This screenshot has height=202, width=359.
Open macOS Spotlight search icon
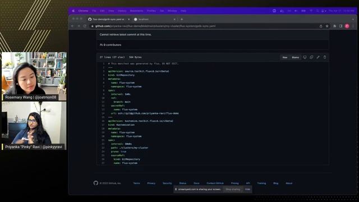coord(317,11)
